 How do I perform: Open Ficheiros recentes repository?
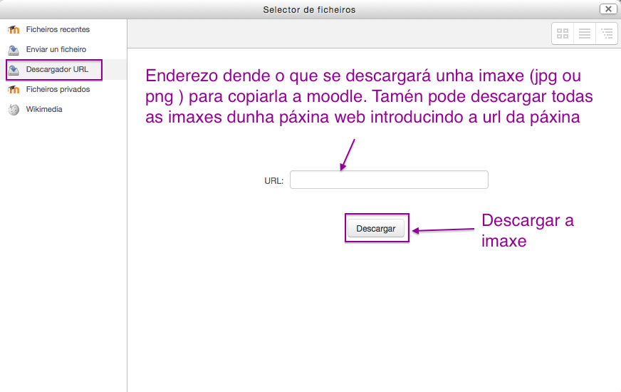click(x=58, y=29)
